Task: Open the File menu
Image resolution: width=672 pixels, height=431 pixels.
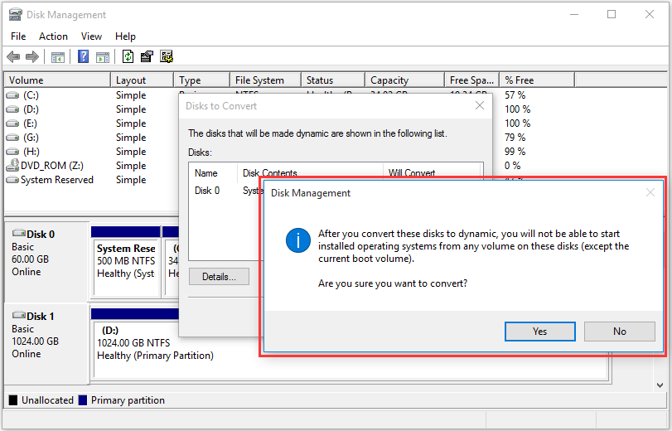Action: click(18, 36)
